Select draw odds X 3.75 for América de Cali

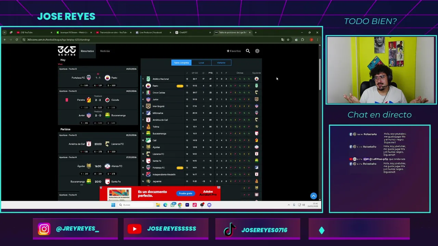[98, 152]
